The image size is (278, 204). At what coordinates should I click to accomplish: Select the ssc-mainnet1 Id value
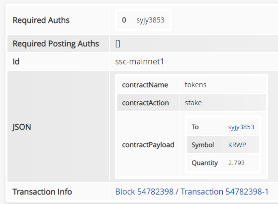pos(139,61)
